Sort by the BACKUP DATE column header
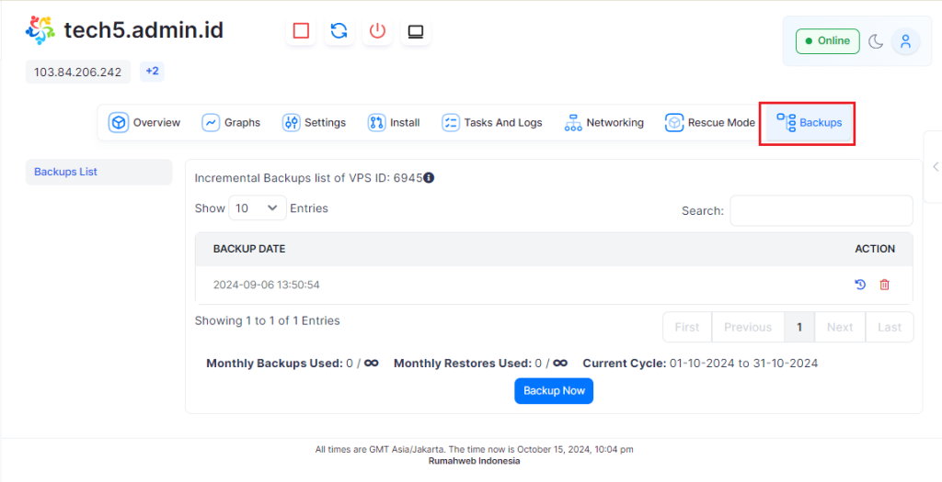This screenshot has width=942, height=482. point(249,249)
